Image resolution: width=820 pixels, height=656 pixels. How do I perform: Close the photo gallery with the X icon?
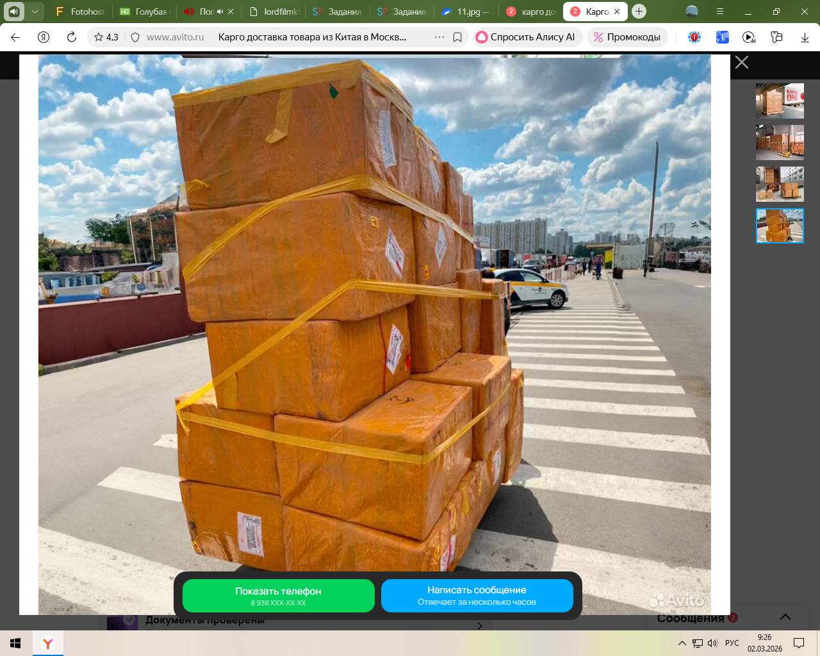pyautogui.click(x=742, y=62)
